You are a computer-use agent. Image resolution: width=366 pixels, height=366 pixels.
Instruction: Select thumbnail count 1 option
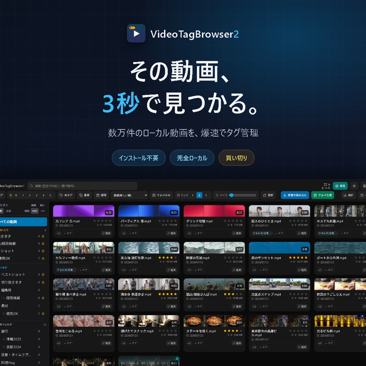pos(193,195)
